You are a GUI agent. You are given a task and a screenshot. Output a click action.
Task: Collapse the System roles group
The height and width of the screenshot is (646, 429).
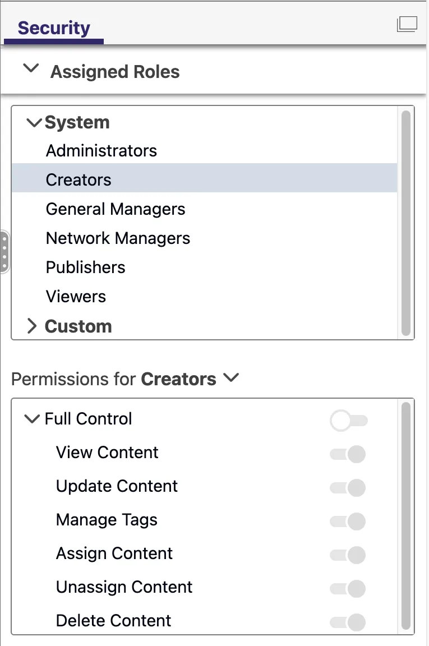(34, 123)
